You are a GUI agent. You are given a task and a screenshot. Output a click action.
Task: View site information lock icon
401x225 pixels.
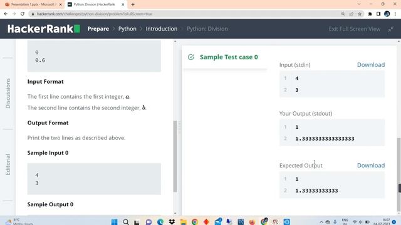[33, 14]
